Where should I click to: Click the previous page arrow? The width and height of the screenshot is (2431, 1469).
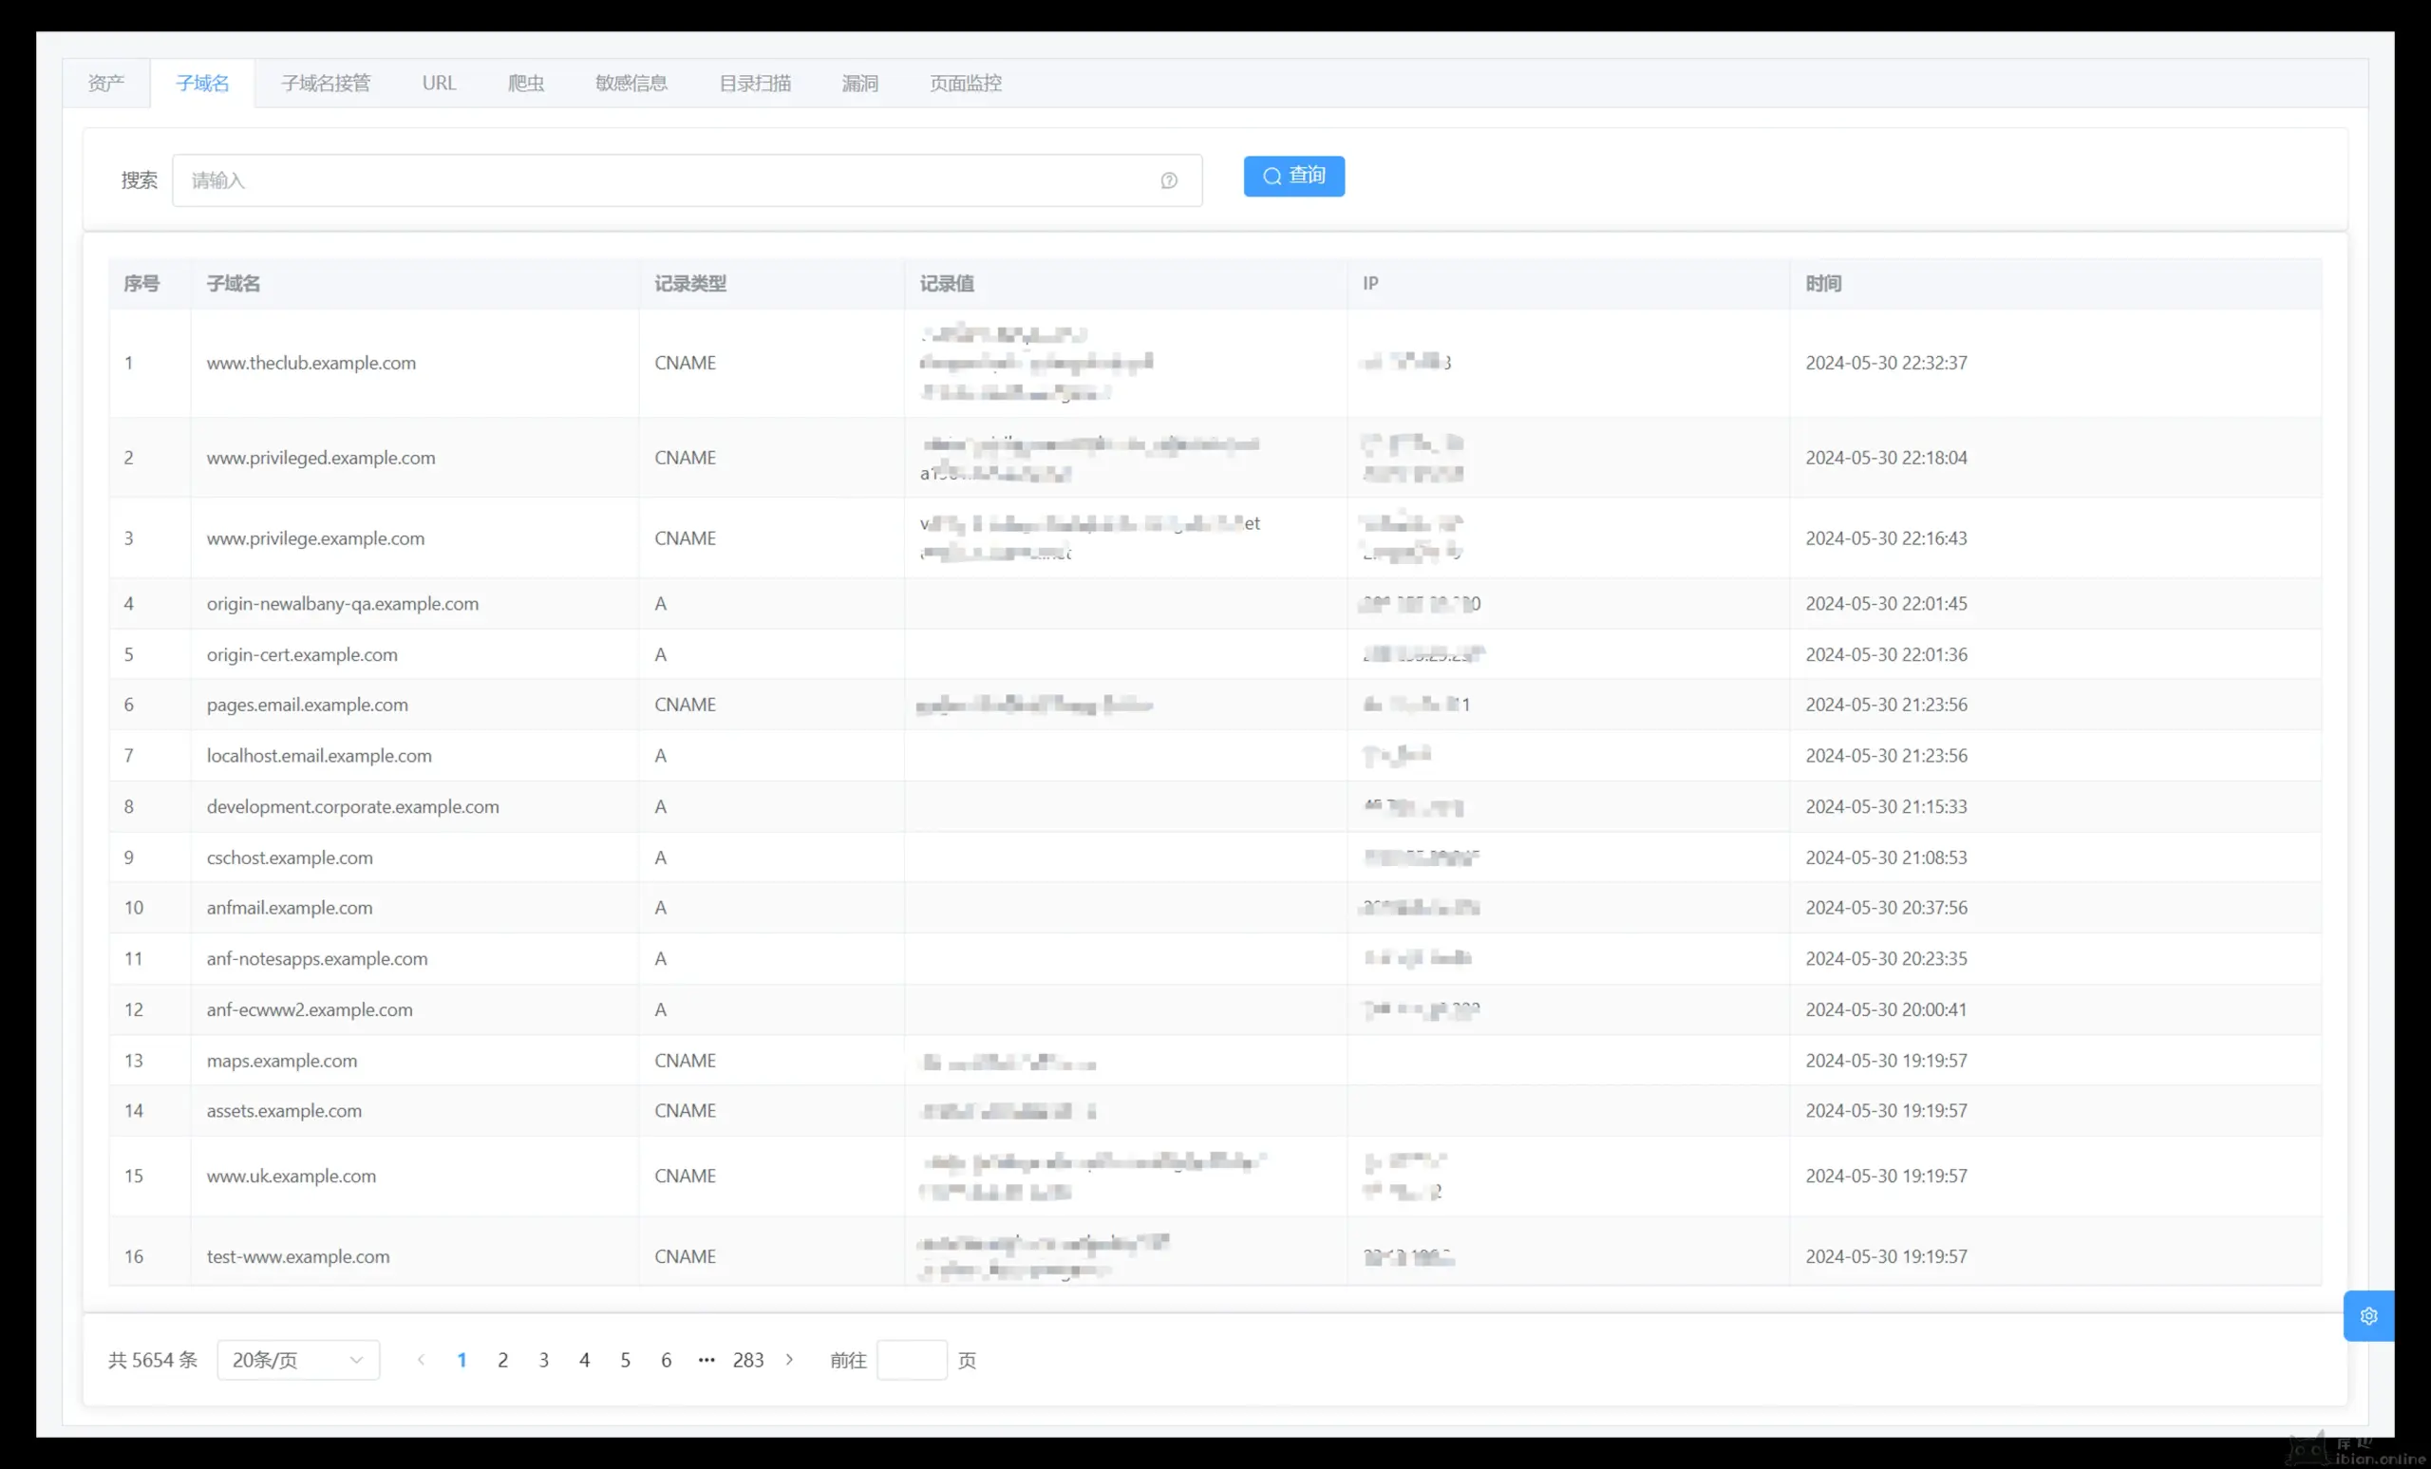pyautogui.click(x=422, y=1360)
